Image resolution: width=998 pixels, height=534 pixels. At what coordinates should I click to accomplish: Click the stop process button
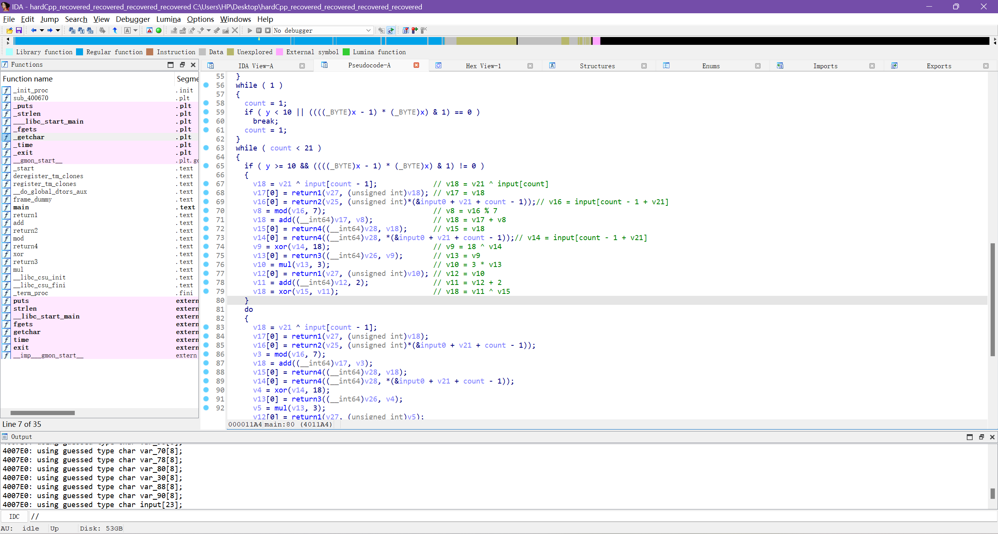[x=268, y=30]
